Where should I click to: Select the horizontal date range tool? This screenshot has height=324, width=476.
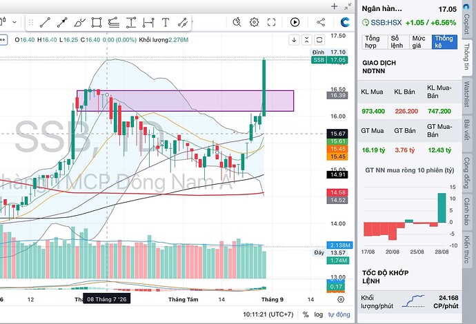tap(148, 23)
